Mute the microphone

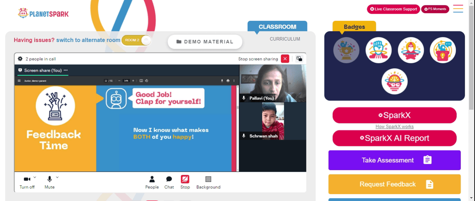tap(49, 182)
